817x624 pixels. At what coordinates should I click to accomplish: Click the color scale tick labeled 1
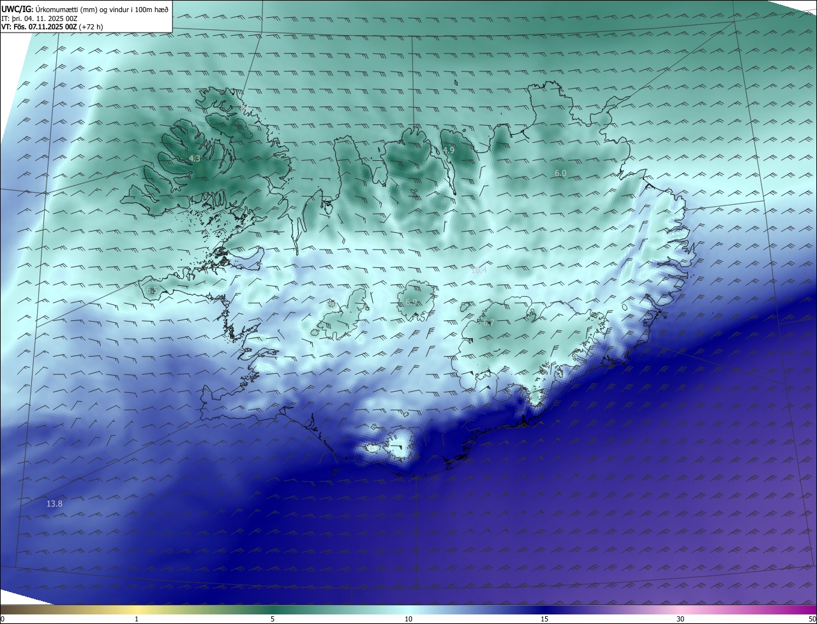pos(137,619)
